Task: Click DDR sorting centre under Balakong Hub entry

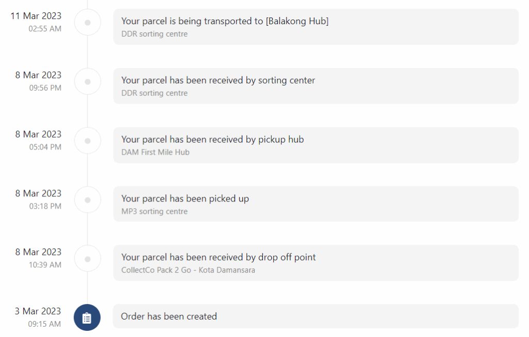Action: point(154,34)
